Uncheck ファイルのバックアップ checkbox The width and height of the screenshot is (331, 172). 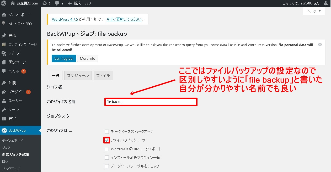pos(107,140)
